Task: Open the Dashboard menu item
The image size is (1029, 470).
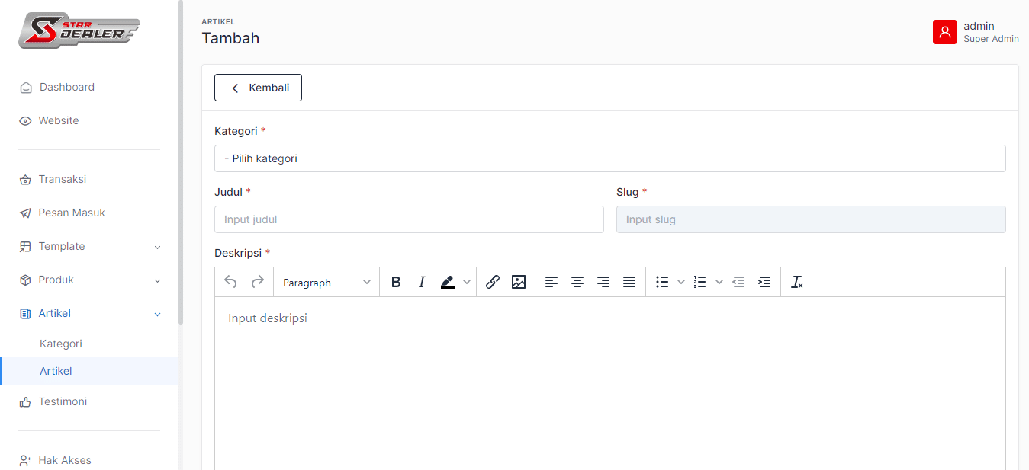Action: point(67,87)
